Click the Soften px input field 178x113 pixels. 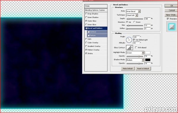(147, 29)
